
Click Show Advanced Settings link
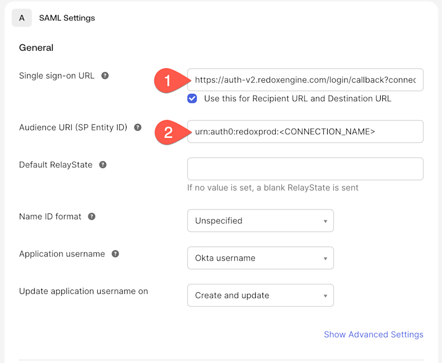[373, 334]
